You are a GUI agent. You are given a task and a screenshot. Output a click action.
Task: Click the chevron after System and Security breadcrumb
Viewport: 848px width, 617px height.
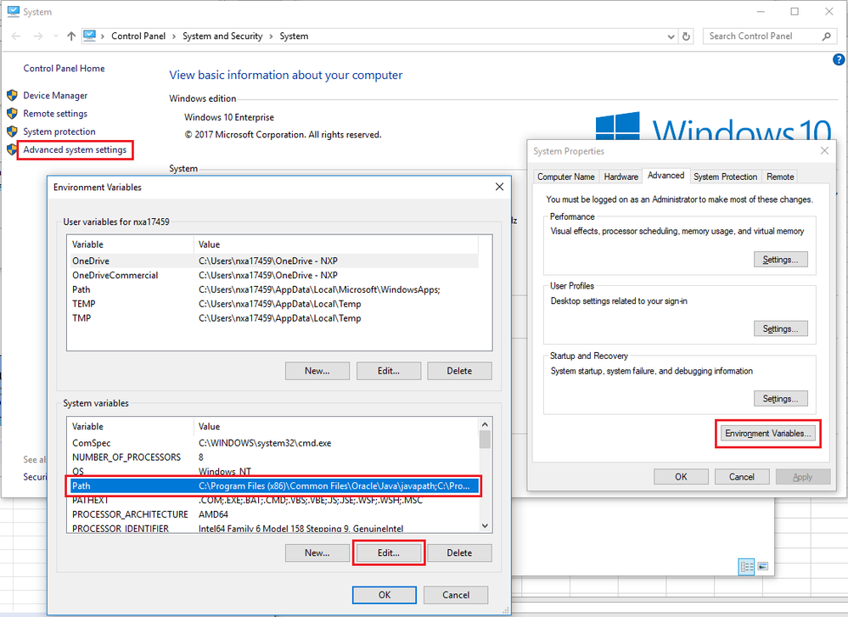[271, 36]
